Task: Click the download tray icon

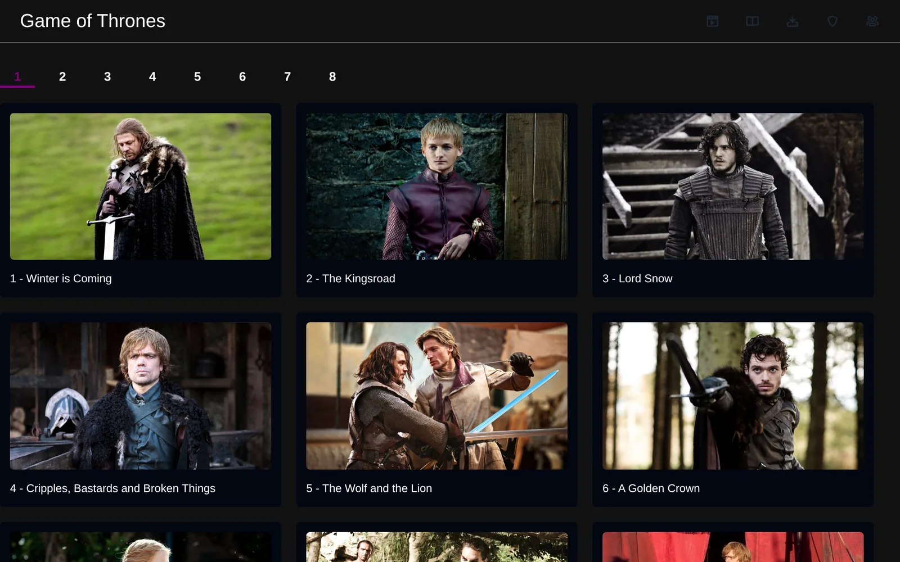Action: pyautogui.click(x=792, y=21)
